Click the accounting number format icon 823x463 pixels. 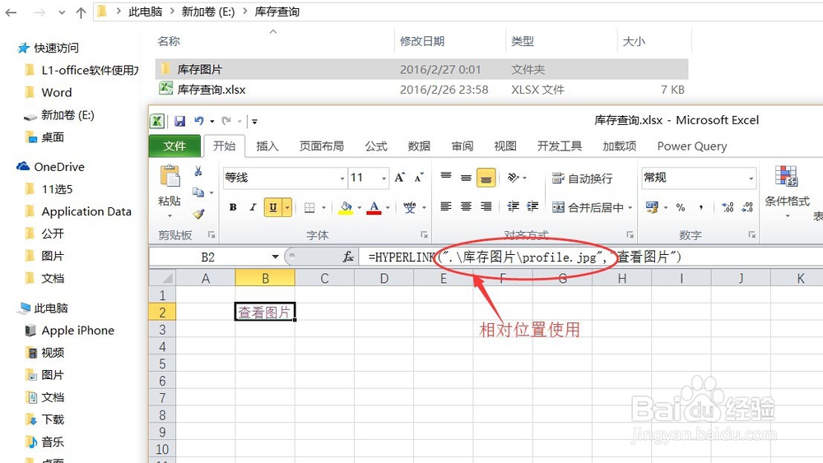click(652, 207)
